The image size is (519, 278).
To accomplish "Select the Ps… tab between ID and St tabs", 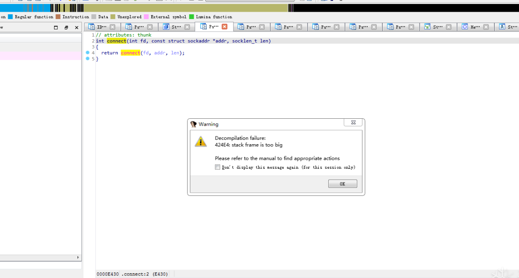I will (139, 27).
